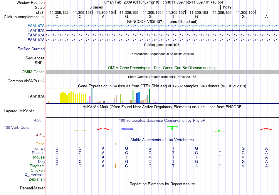Click the Rhesus alignment row label

(x=38, y=153)
